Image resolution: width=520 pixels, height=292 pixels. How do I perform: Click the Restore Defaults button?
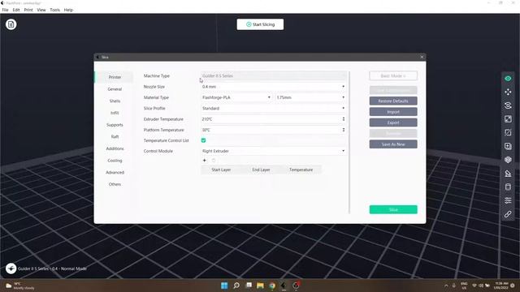[x=393, y=101]
